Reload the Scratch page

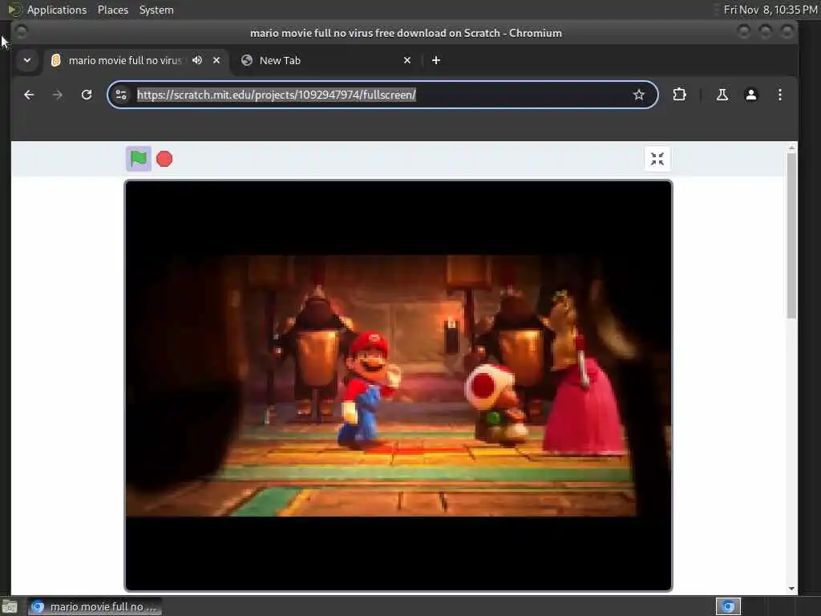(x=87, y=95)
